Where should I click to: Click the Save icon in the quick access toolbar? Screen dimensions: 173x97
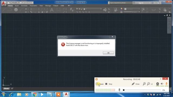[15, 3]
